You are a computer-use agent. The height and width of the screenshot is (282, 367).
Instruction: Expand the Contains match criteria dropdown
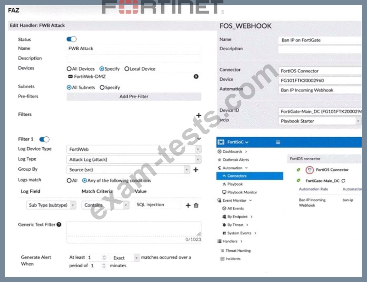click(105, 205)
